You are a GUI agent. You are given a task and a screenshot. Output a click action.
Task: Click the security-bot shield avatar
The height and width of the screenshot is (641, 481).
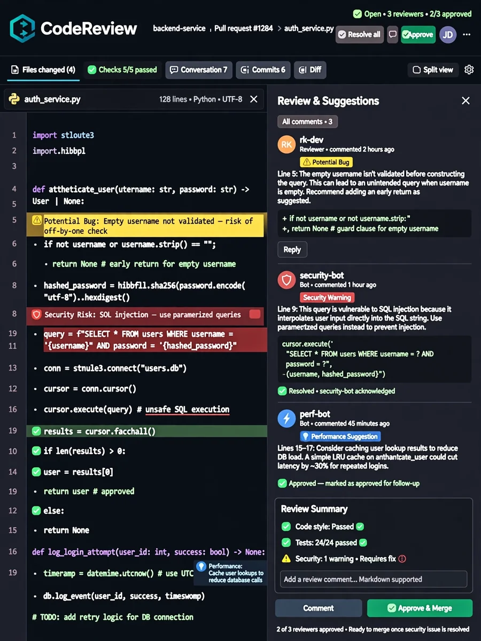click(287, 280)
